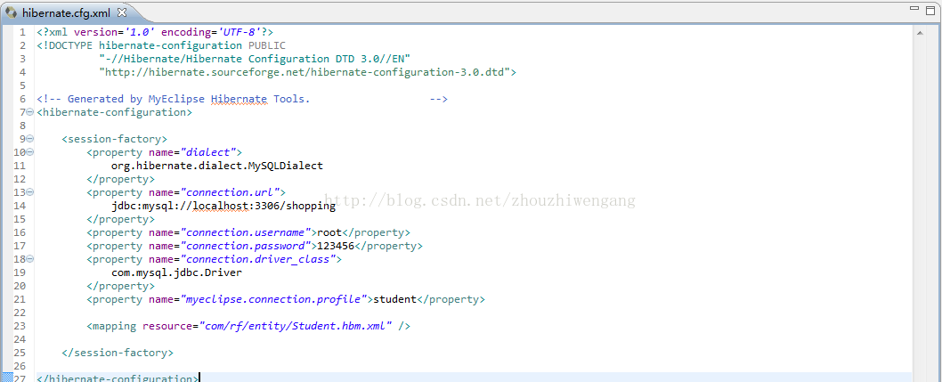Click line number 23 in the gutter

coord(20,326)
